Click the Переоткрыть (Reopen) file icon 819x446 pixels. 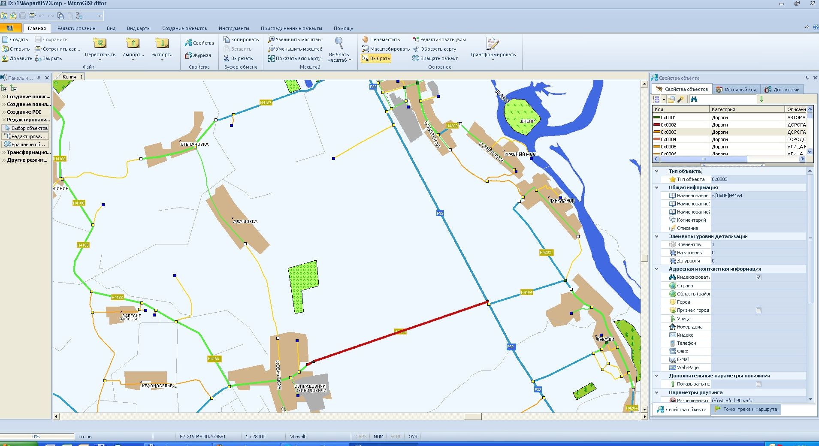click(100, 44)
